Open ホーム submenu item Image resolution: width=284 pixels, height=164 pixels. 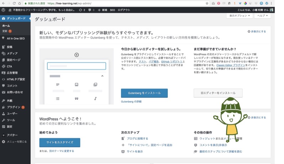(6, 26)
